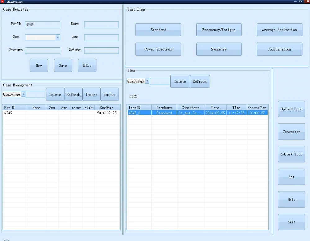Open the Converter tool
Image resolution: width=310 pixels, height=241 pixels.
click(x=291, y=132)
